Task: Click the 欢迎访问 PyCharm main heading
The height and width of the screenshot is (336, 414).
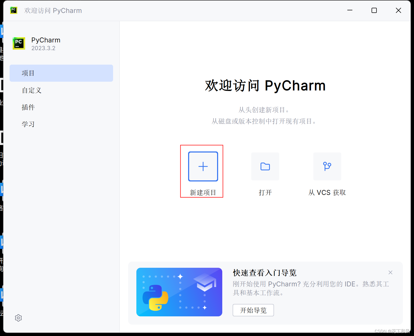Action: pos(265,86)
